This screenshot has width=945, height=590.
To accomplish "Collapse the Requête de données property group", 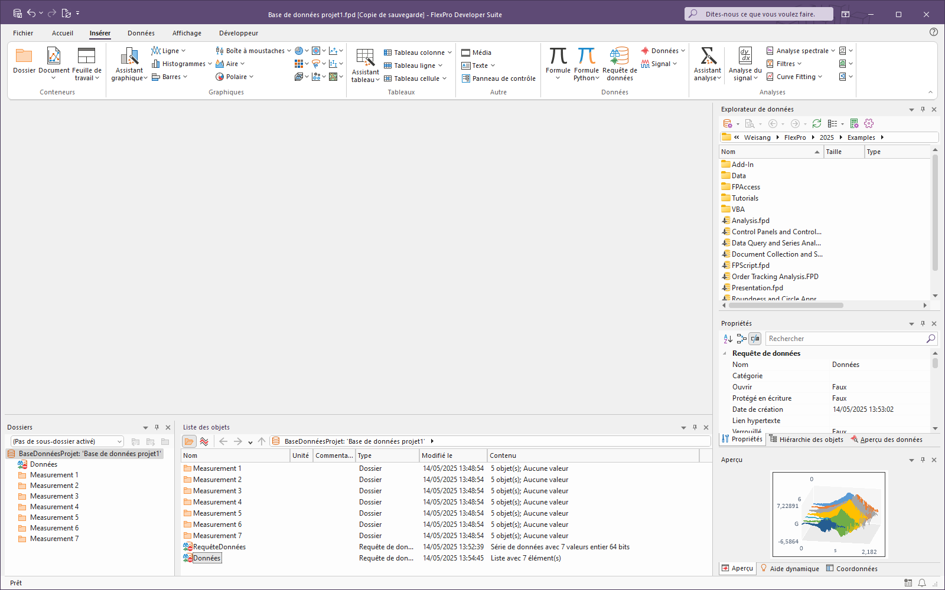I will pyautogui.click(x=725, y=353).
